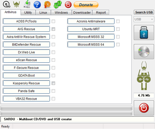155x129 pixels.
Task: Click the 4.76 Mb size field
Action: coord(144,95)
